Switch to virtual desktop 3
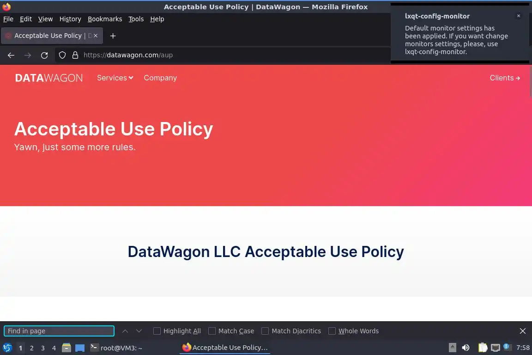 [x=43, y=348]
